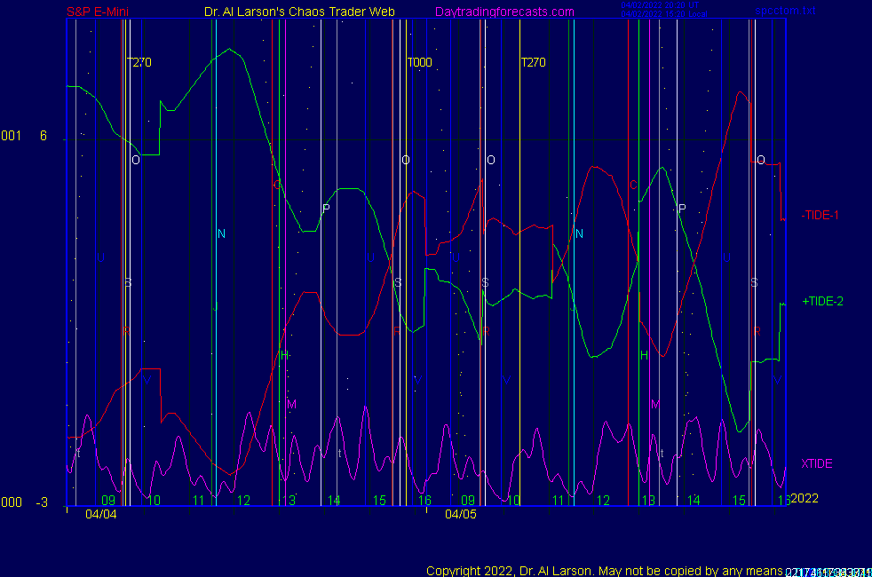Click the XTIDE magenta legend label
Image resolution: width=872 pixels, height=577 pixels.
coord(816,463)
